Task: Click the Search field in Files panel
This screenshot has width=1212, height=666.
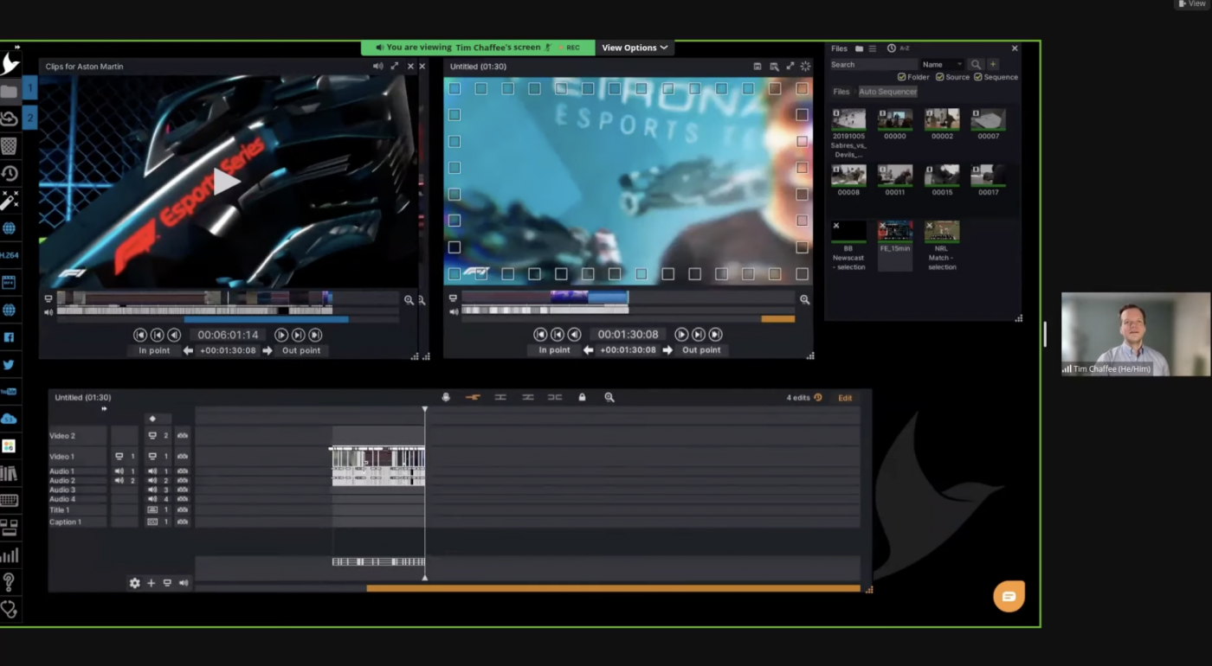Action: pyautogui.click(x=873, y=65)
